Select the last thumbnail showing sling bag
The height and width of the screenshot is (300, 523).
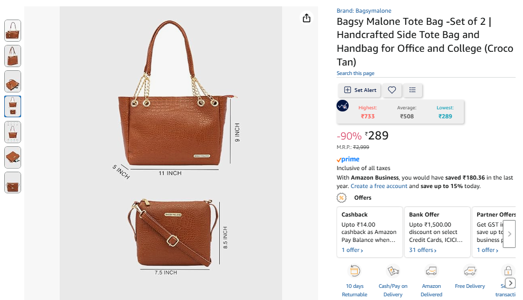13,183
